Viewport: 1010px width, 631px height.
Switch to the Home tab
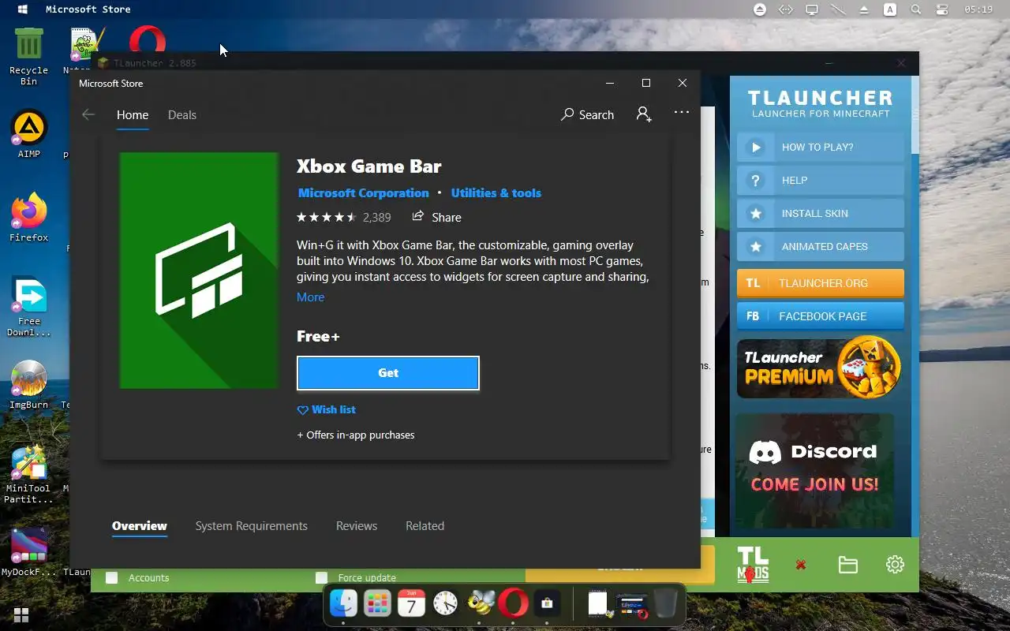tap(133, 114)
